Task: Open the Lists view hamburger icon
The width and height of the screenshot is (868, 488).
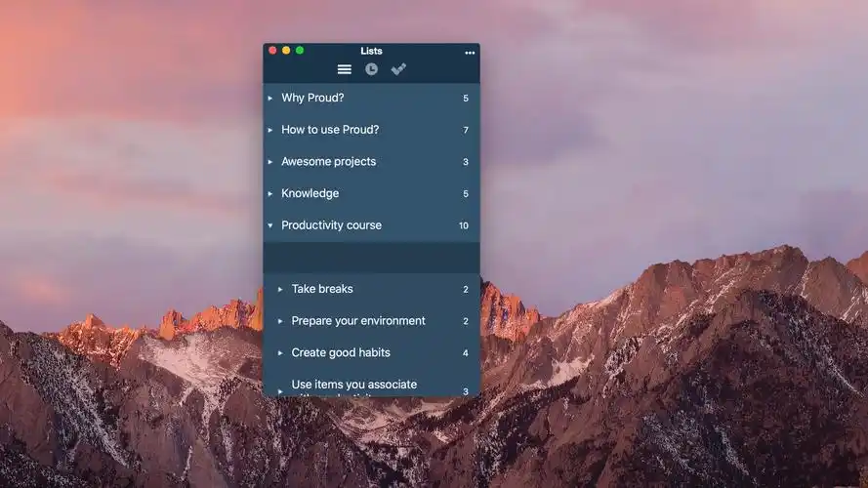Action: pos(344,69)
